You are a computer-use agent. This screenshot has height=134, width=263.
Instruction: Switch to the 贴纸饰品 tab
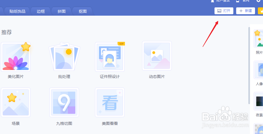tap(17, 11)
